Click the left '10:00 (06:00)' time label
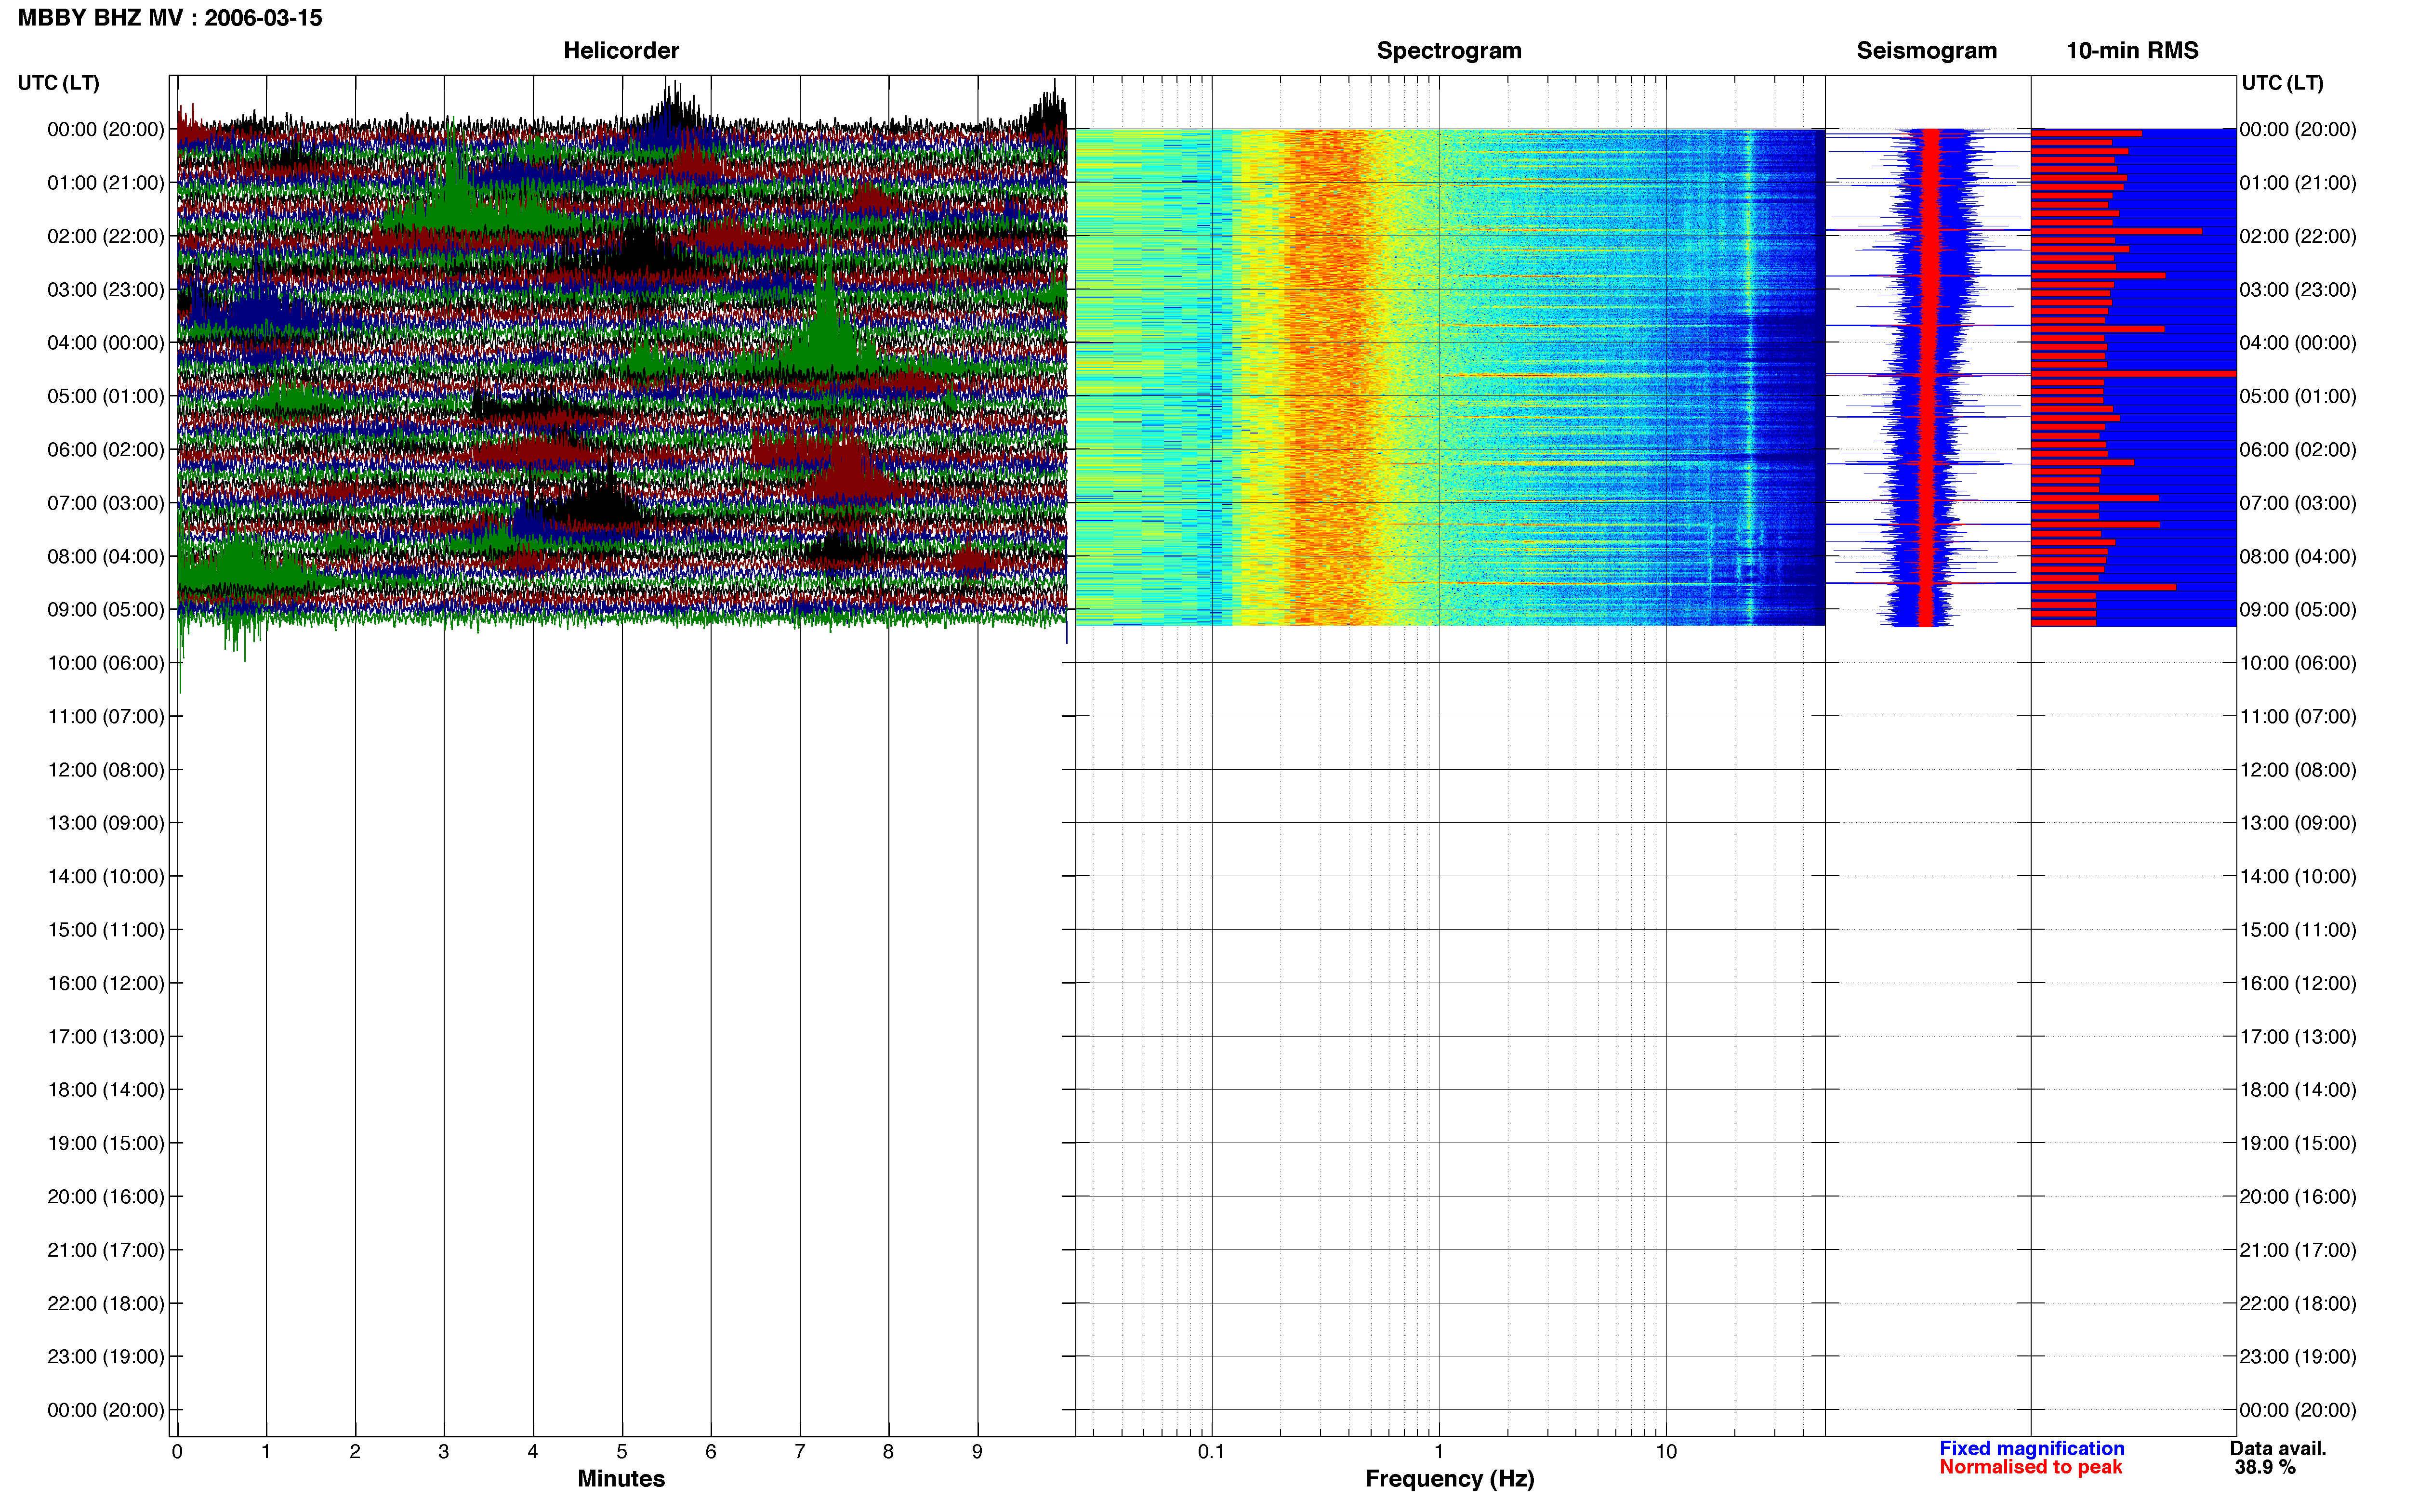The height and width of the screenshot is (1512, 2418). click(106, 663)
